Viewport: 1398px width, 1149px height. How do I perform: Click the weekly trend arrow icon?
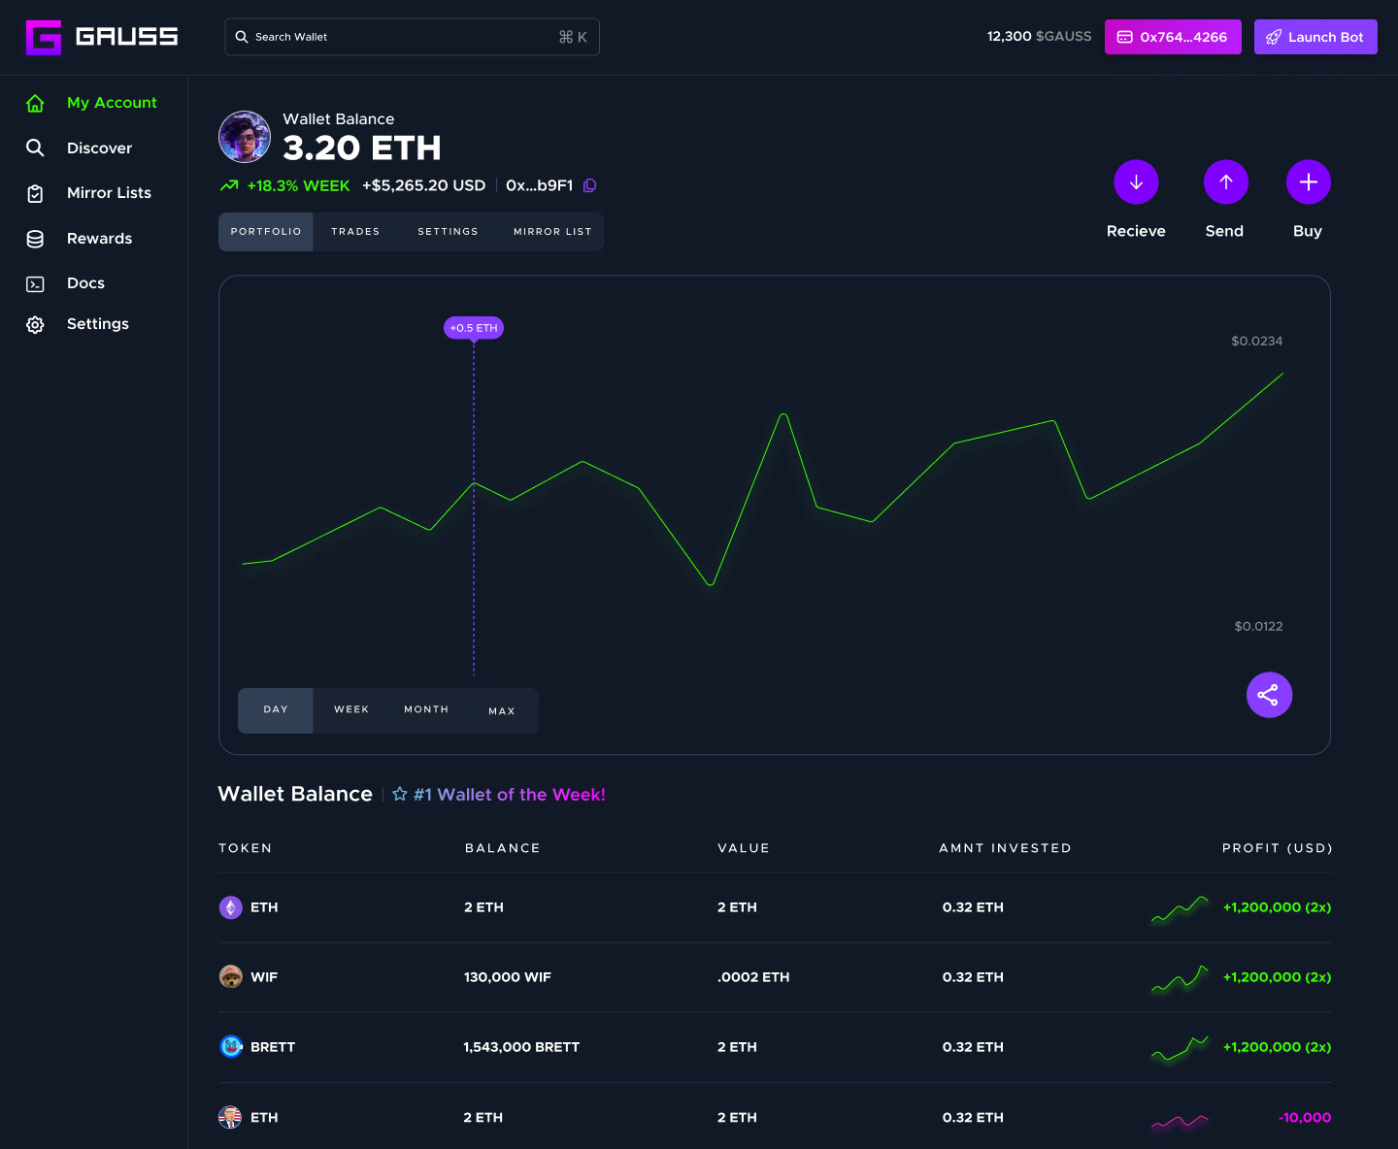[229, 185]
